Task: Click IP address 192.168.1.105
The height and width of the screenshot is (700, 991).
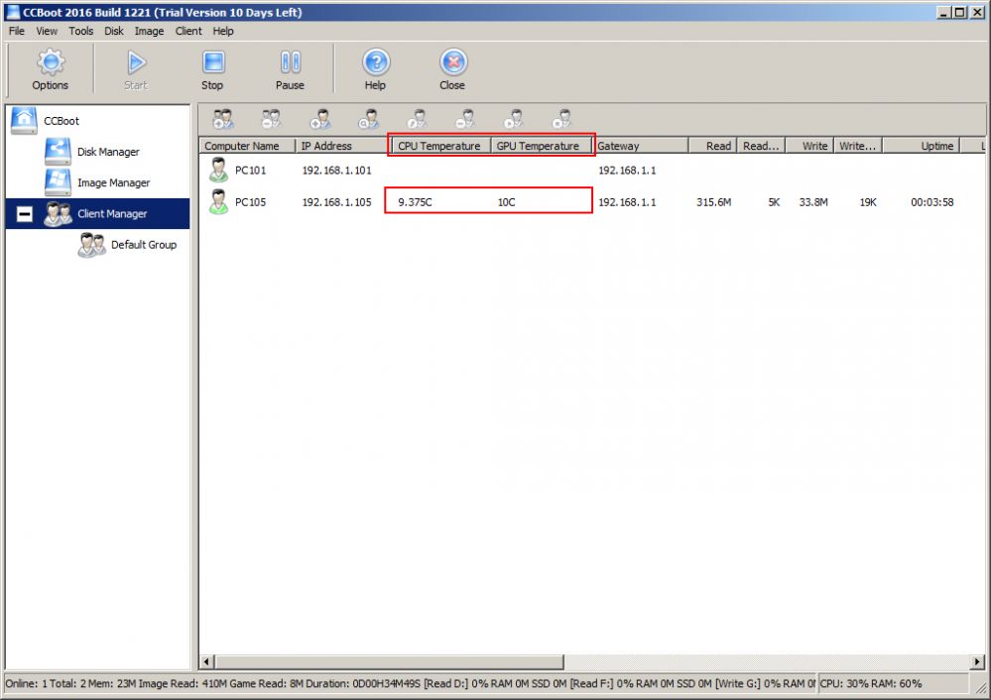Action: click(x=337, y=202)
